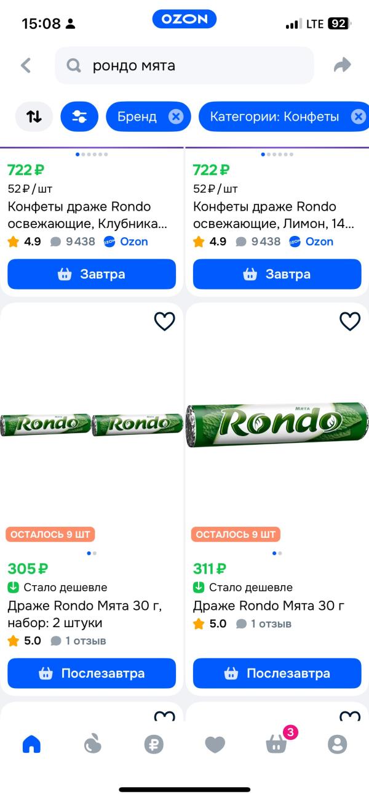Tap the share arrow icon
The width and height of the screenshot is (369, 799).
pyautogui.click(x=342, y=65)
